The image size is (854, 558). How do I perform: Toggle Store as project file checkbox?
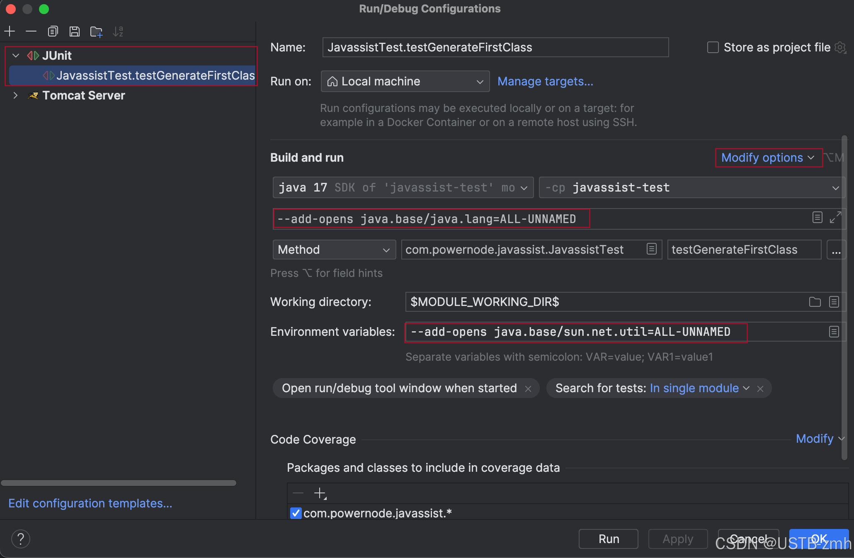pyautogui.click(x=713, y=47)
